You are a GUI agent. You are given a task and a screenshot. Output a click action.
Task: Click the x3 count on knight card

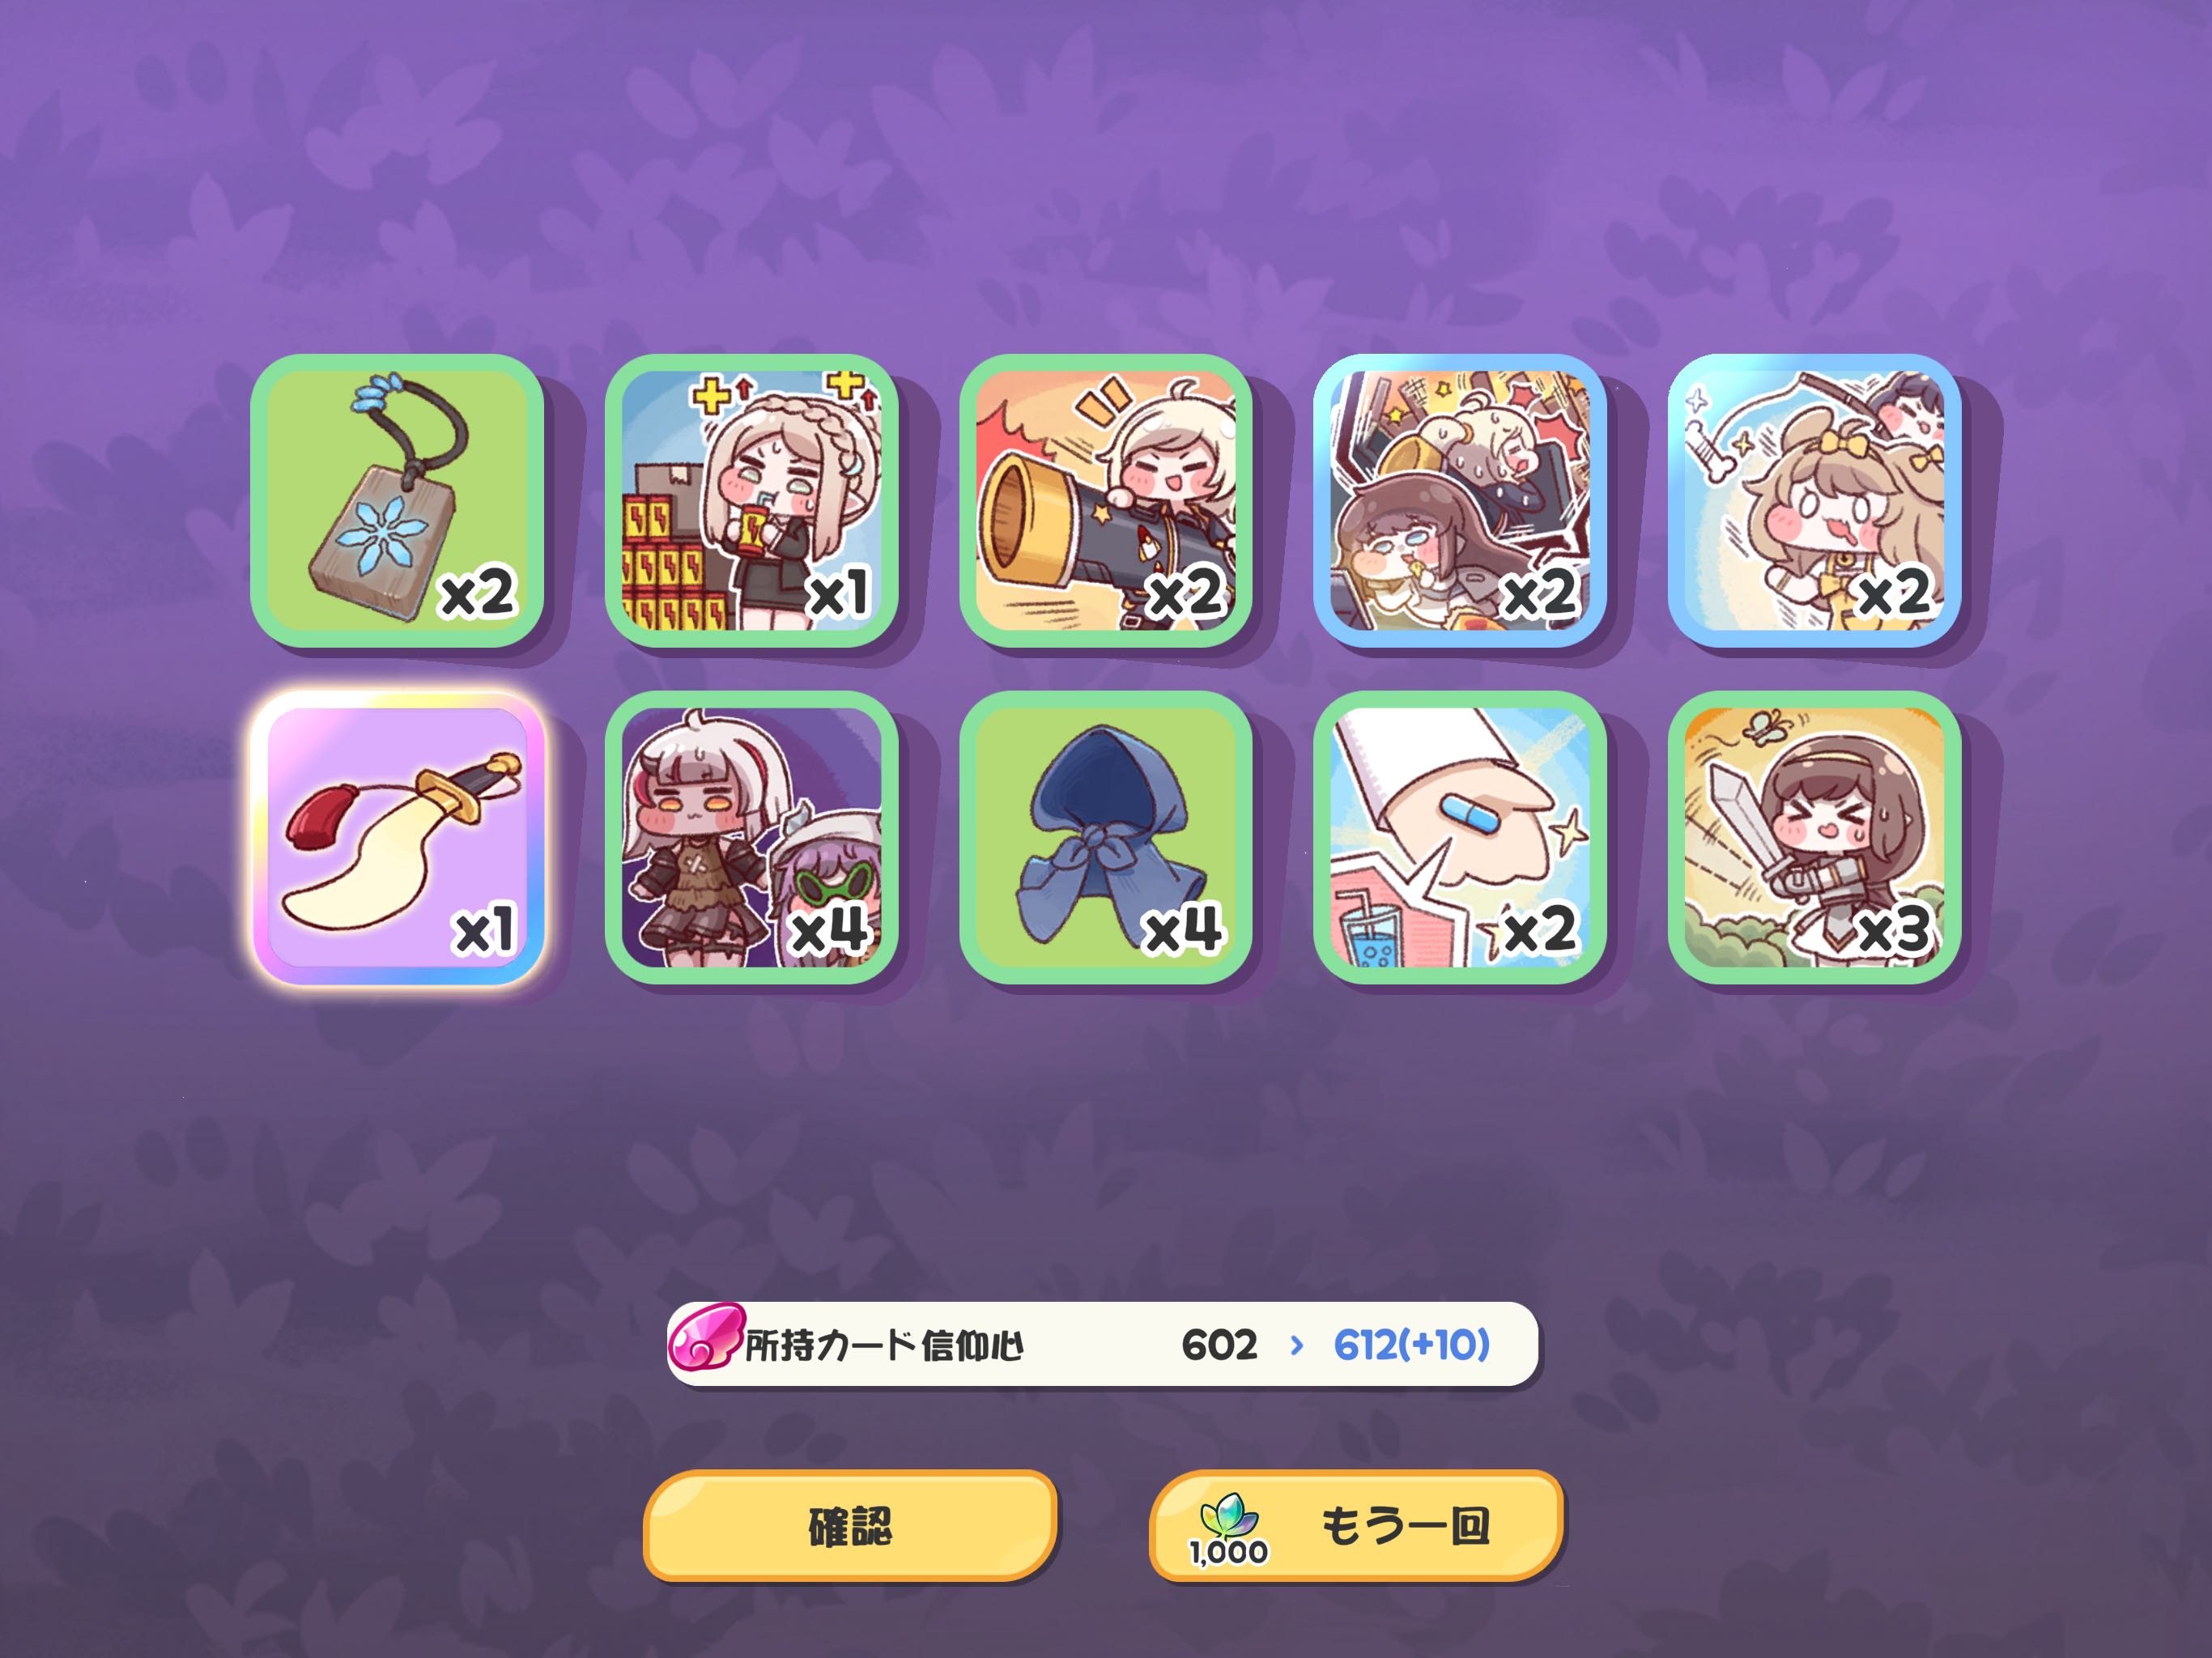click(1893, 929)
